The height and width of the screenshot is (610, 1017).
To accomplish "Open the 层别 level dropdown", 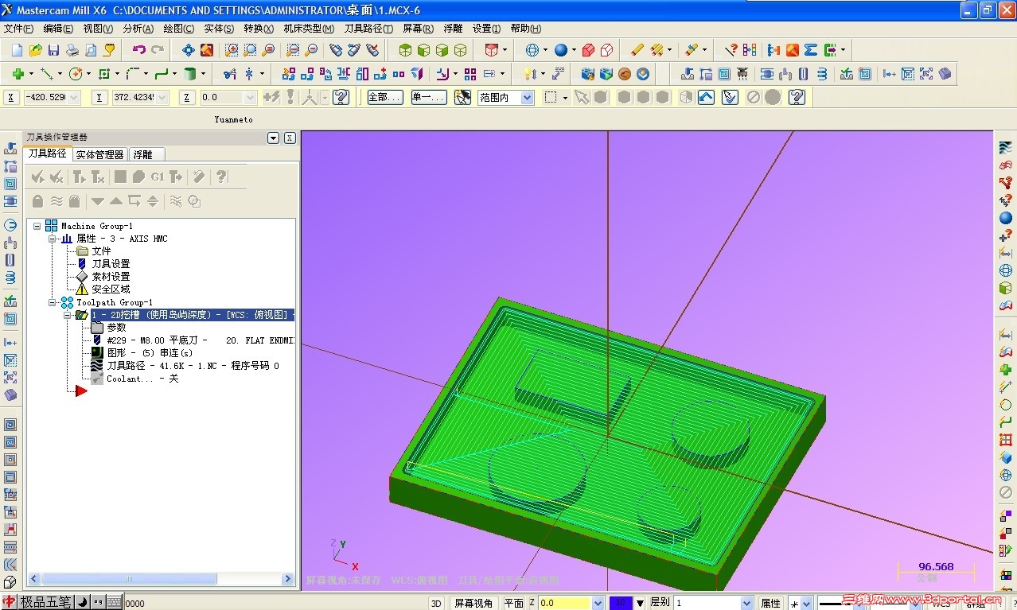I will [748, 603].
